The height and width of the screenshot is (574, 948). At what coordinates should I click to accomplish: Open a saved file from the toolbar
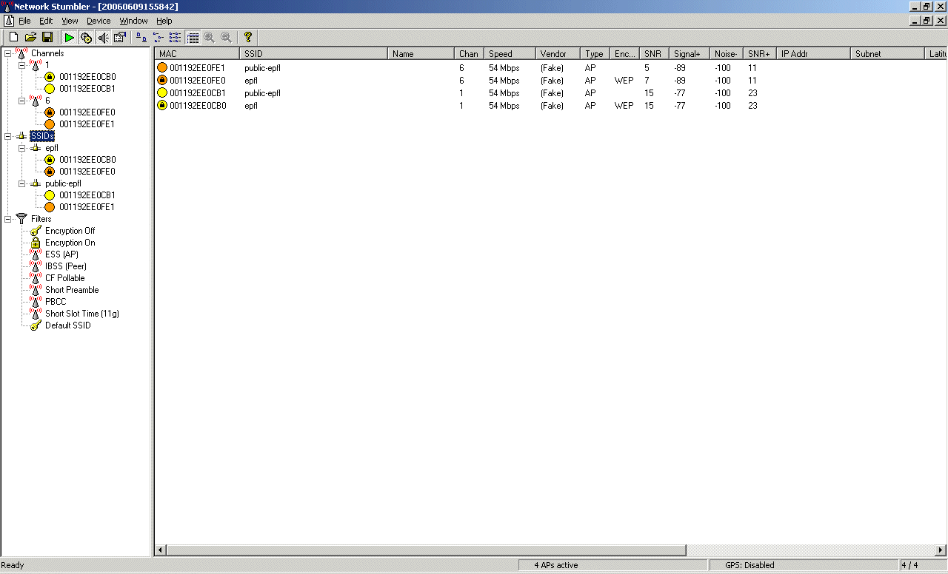click(x=30, y=37)
